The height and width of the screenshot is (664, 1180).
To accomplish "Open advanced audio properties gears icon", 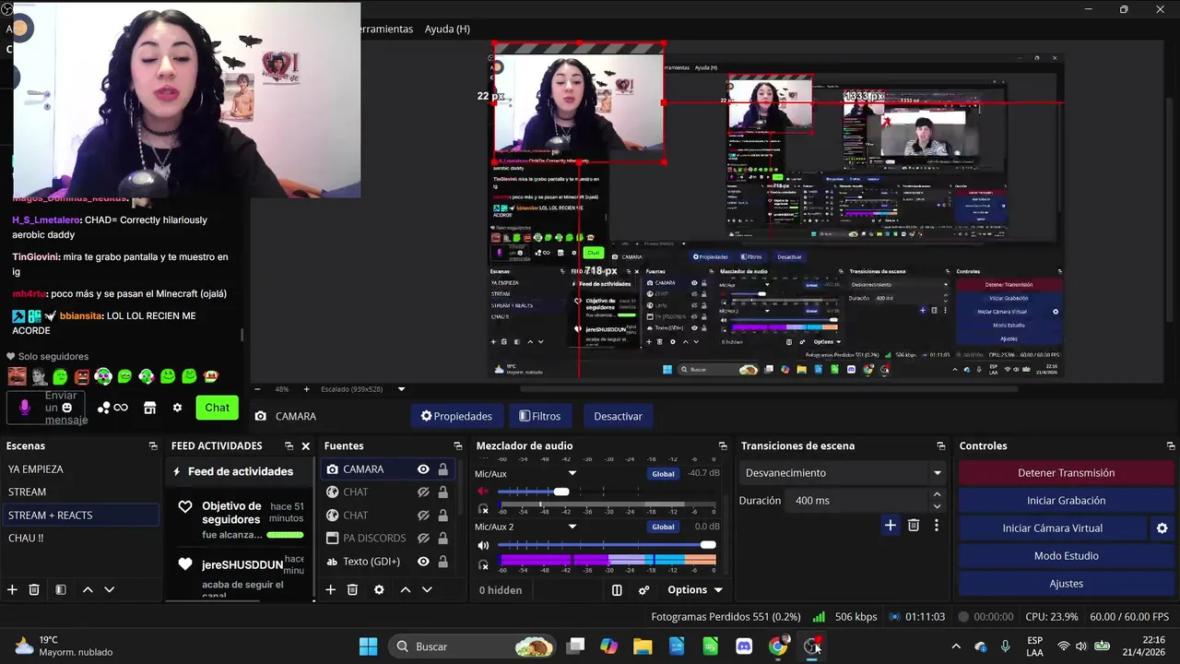I will 643,590.
